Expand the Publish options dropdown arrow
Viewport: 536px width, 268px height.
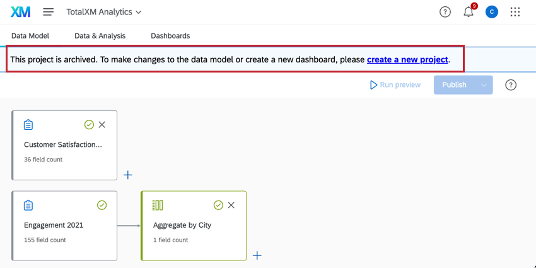(484, 85)
